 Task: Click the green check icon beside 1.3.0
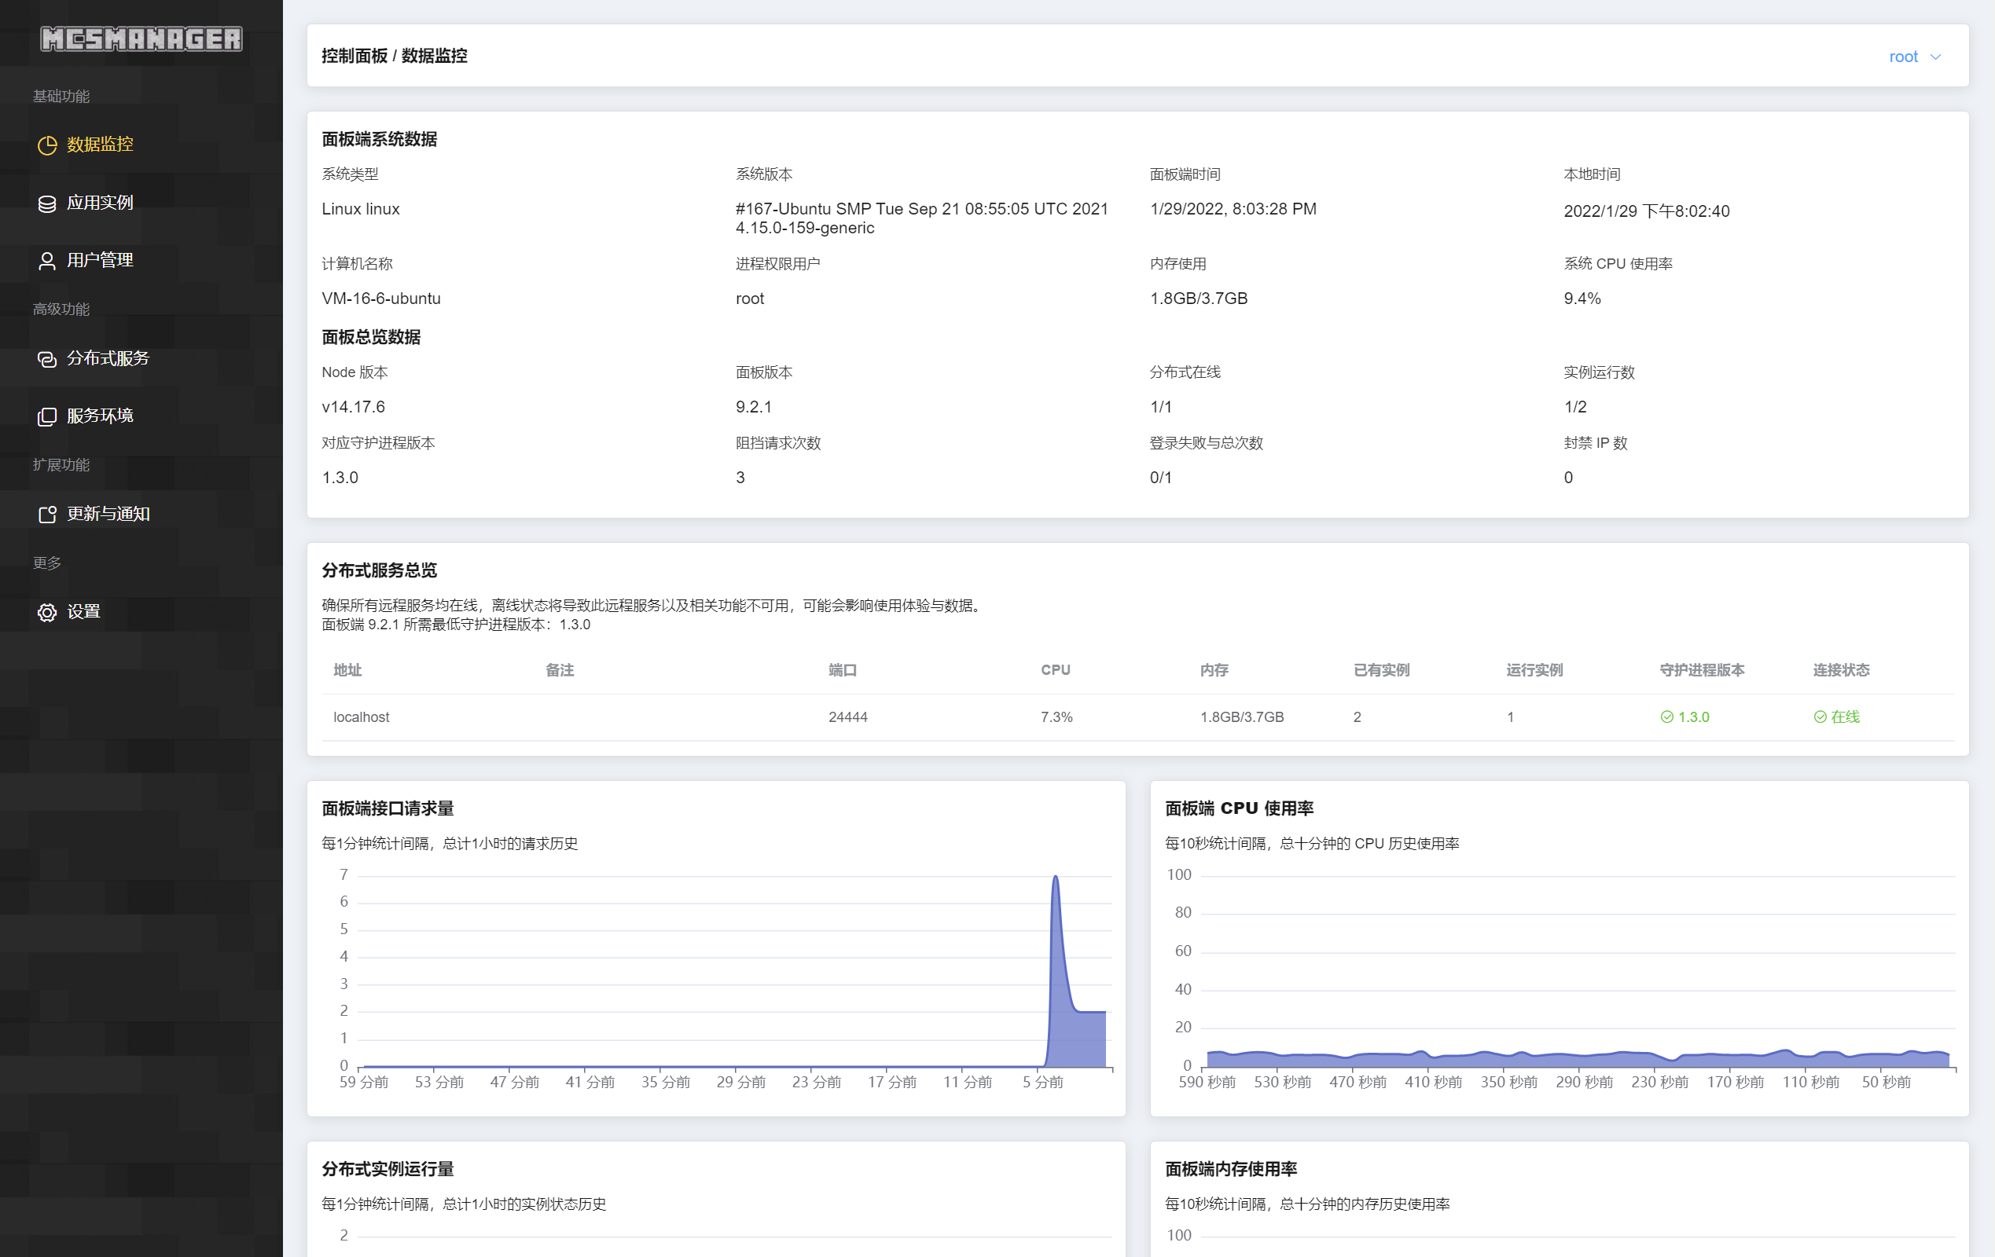click(x=1666, y=717)
